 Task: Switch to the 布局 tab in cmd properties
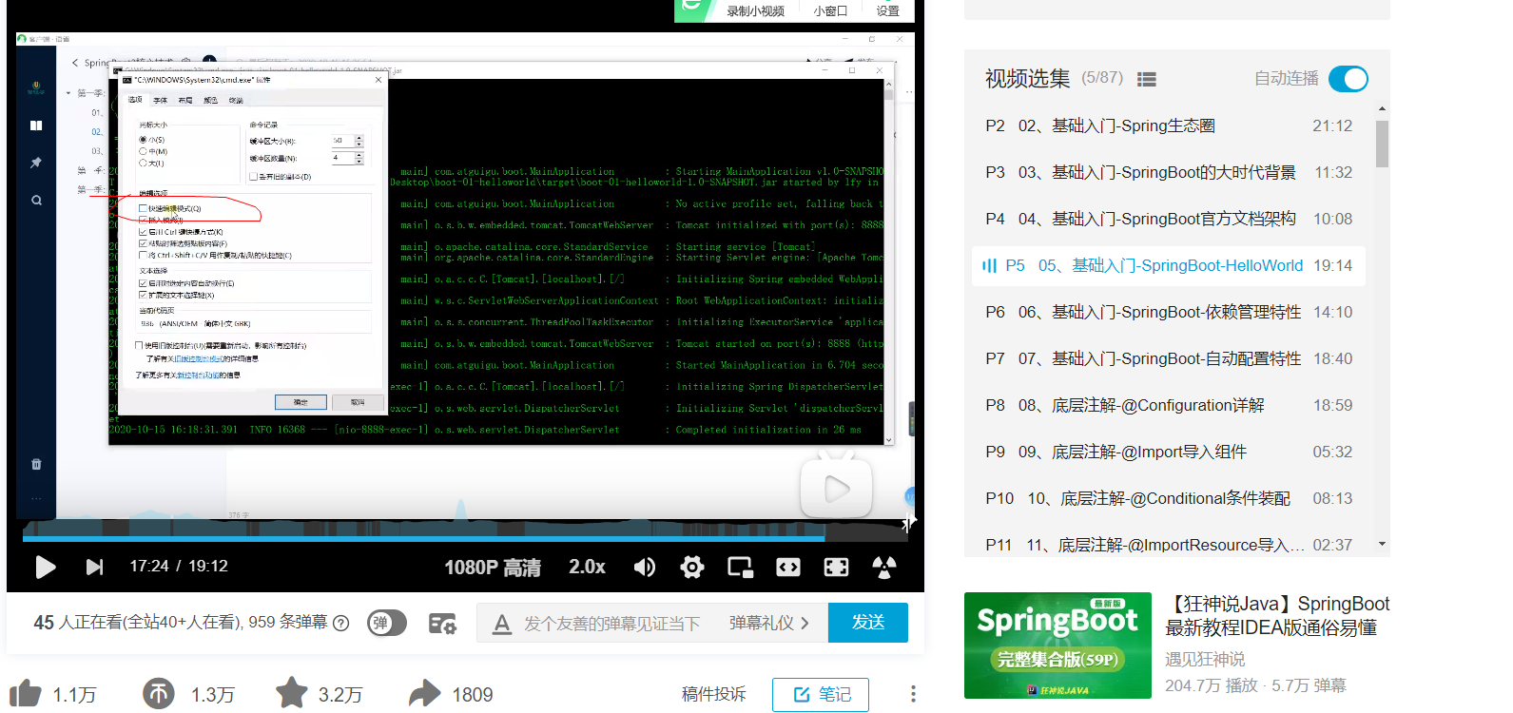point(185,100)
